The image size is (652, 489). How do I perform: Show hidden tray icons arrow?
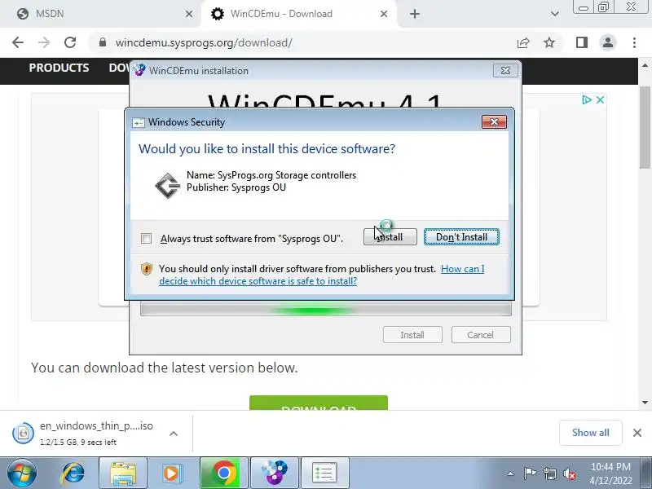511,474
